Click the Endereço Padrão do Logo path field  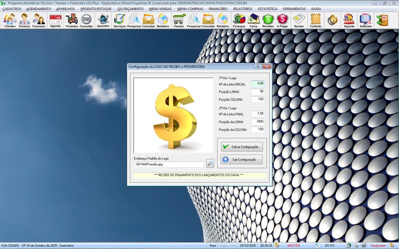(169, 164)
